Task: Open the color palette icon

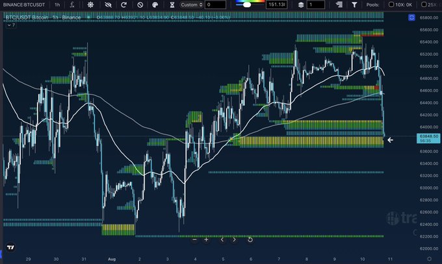Action: click(155, 5)
